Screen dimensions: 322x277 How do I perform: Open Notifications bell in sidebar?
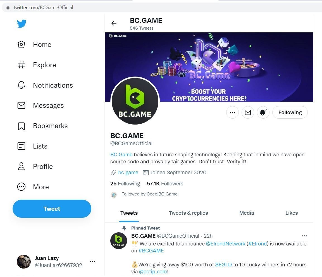coord(22,85)
